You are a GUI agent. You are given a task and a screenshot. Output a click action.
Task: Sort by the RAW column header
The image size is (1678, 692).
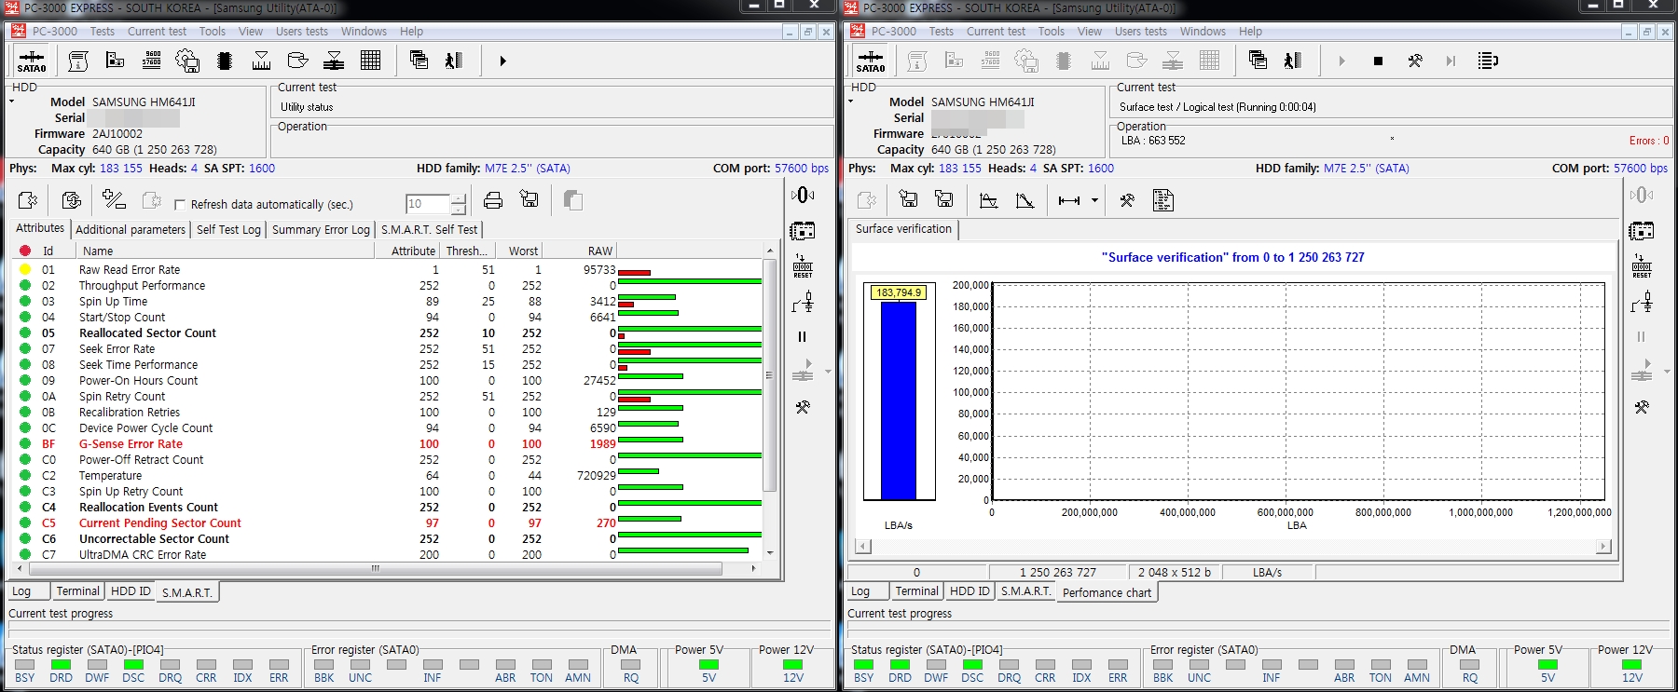[x=579, y=251]
